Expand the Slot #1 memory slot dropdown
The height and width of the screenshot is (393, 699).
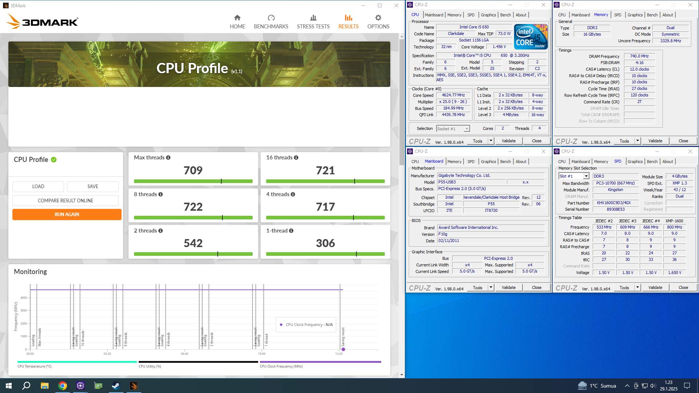pos(586,176)
